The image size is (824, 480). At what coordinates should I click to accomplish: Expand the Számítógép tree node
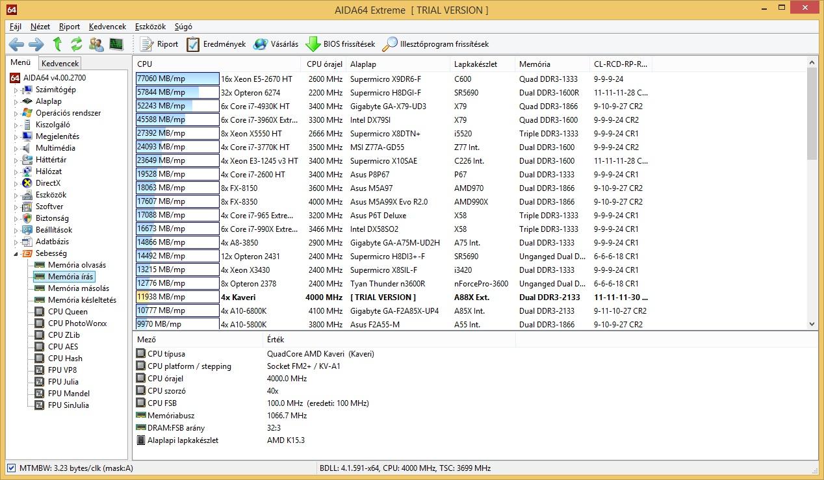pyautogui.click(x=16, y=90)
